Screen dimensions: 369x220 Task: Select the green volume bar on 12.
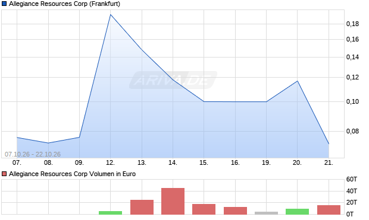tap(110, 213)
